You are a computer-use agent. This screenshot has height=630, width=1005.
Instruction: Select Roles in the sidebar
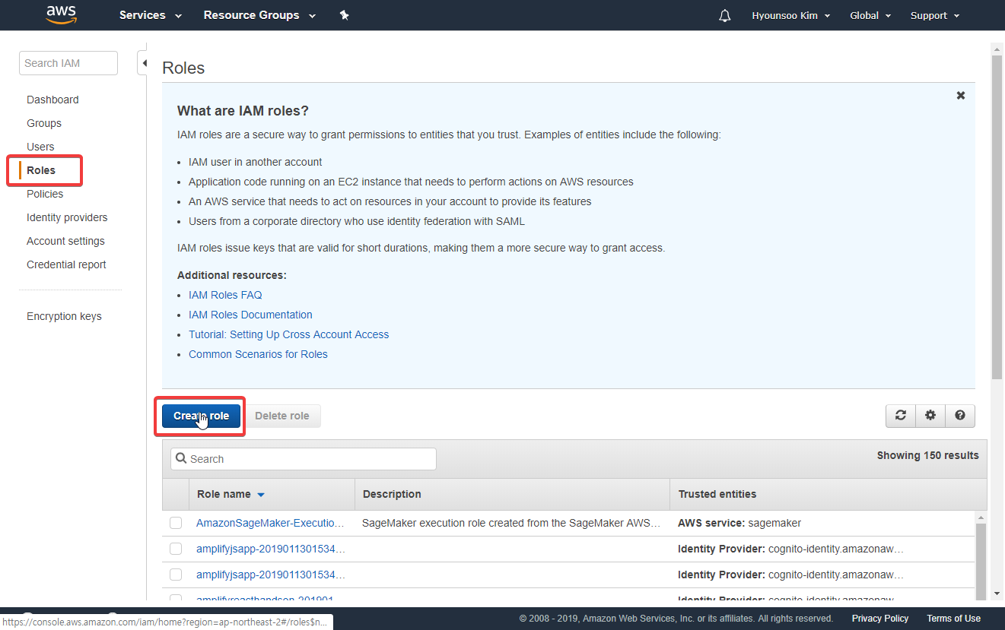41,170
